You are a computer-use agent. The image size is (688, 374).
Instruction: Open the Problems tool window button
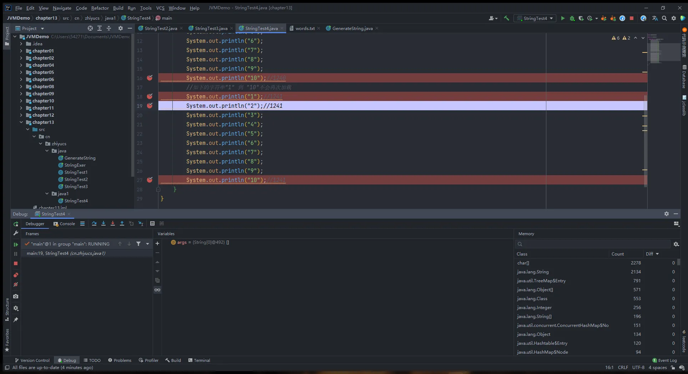click(120, 360)
